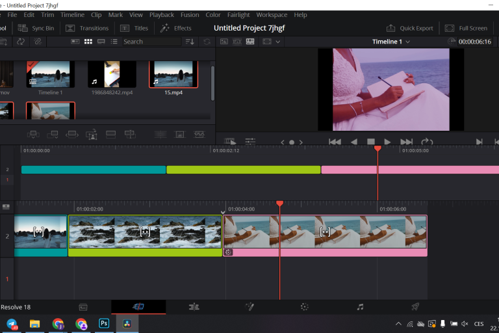Select the 15.mp4 clip thumbnail
Viewport: 499px width, 333px height.
click(x=173, y=74)
